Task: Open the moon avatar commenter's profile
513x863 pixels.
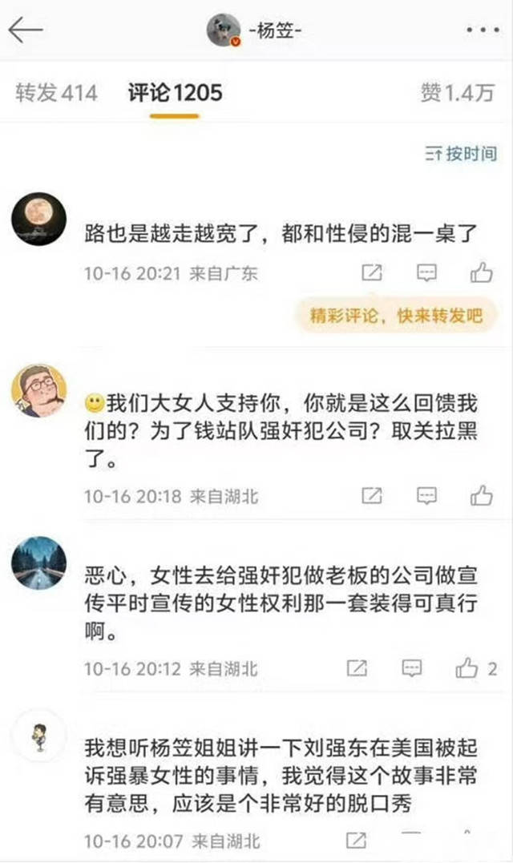Action: point(38,219)
